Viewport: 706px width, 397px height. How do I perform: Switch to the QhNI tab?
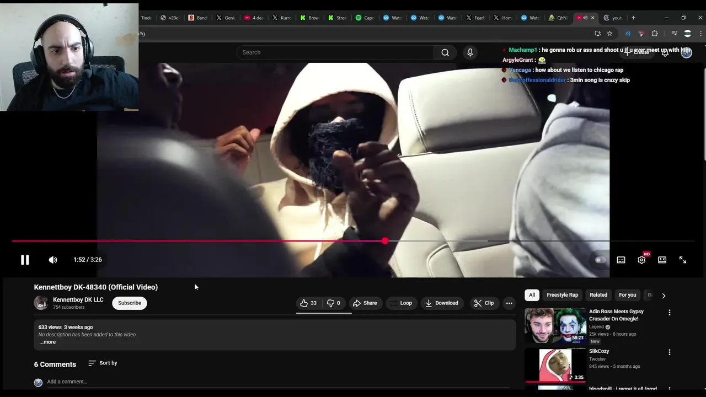point(558,18)
